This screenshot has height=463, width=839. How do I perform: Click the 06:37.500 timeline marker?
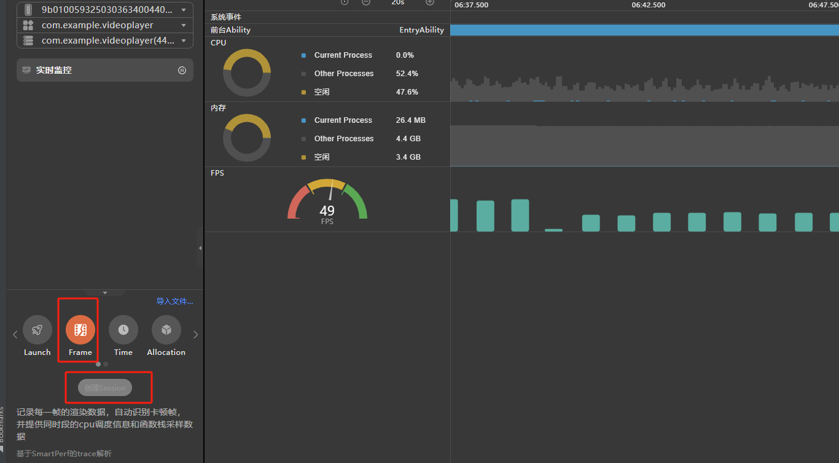(x=472, y=5)
